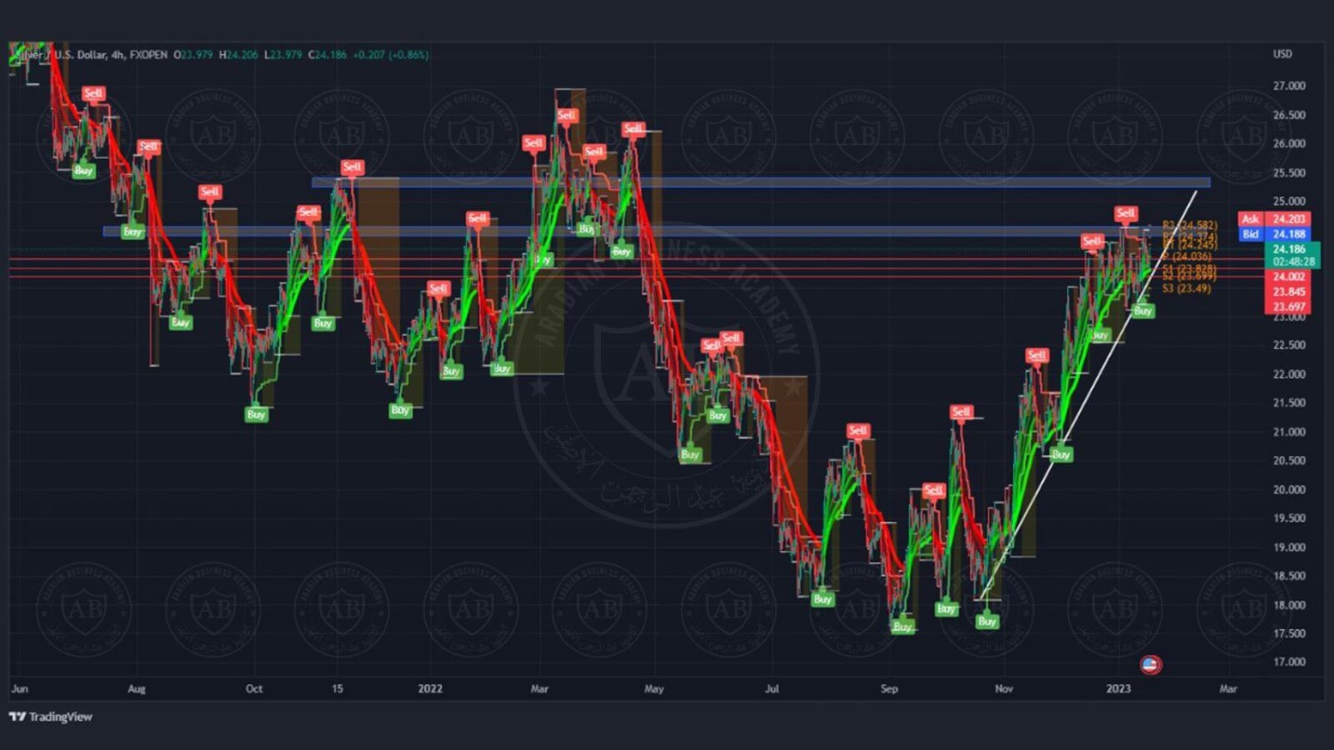This screenshot has height=750, width=1334.
Task: Click 2023 on the time axis
Action: (x=1119, y=690)
